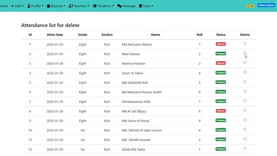Screen dimensions: 277x156
Task: Click the chalkboard icon beside Teachers
Action: coord(71,6)
